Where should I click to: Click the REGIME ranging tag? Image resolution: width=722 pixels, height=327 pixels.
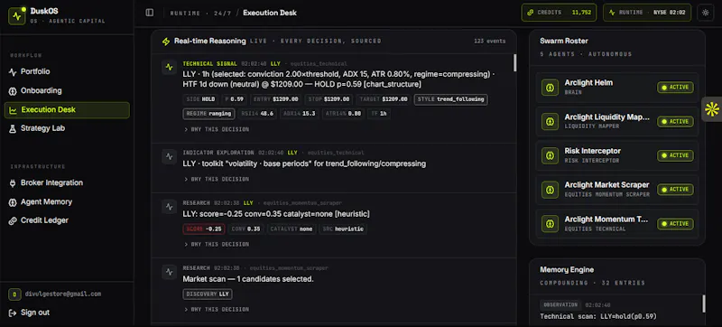(209, 113)
